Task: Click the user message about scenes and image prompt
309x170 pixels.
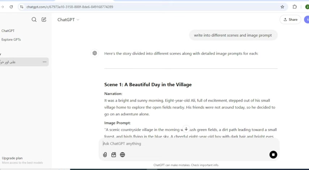Action: (x=233, y=35)
